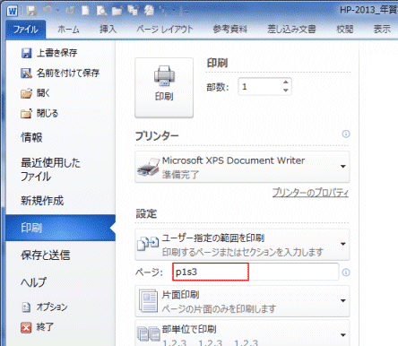Decrease copies with the down spinner arrow

(x=286, y=91)
